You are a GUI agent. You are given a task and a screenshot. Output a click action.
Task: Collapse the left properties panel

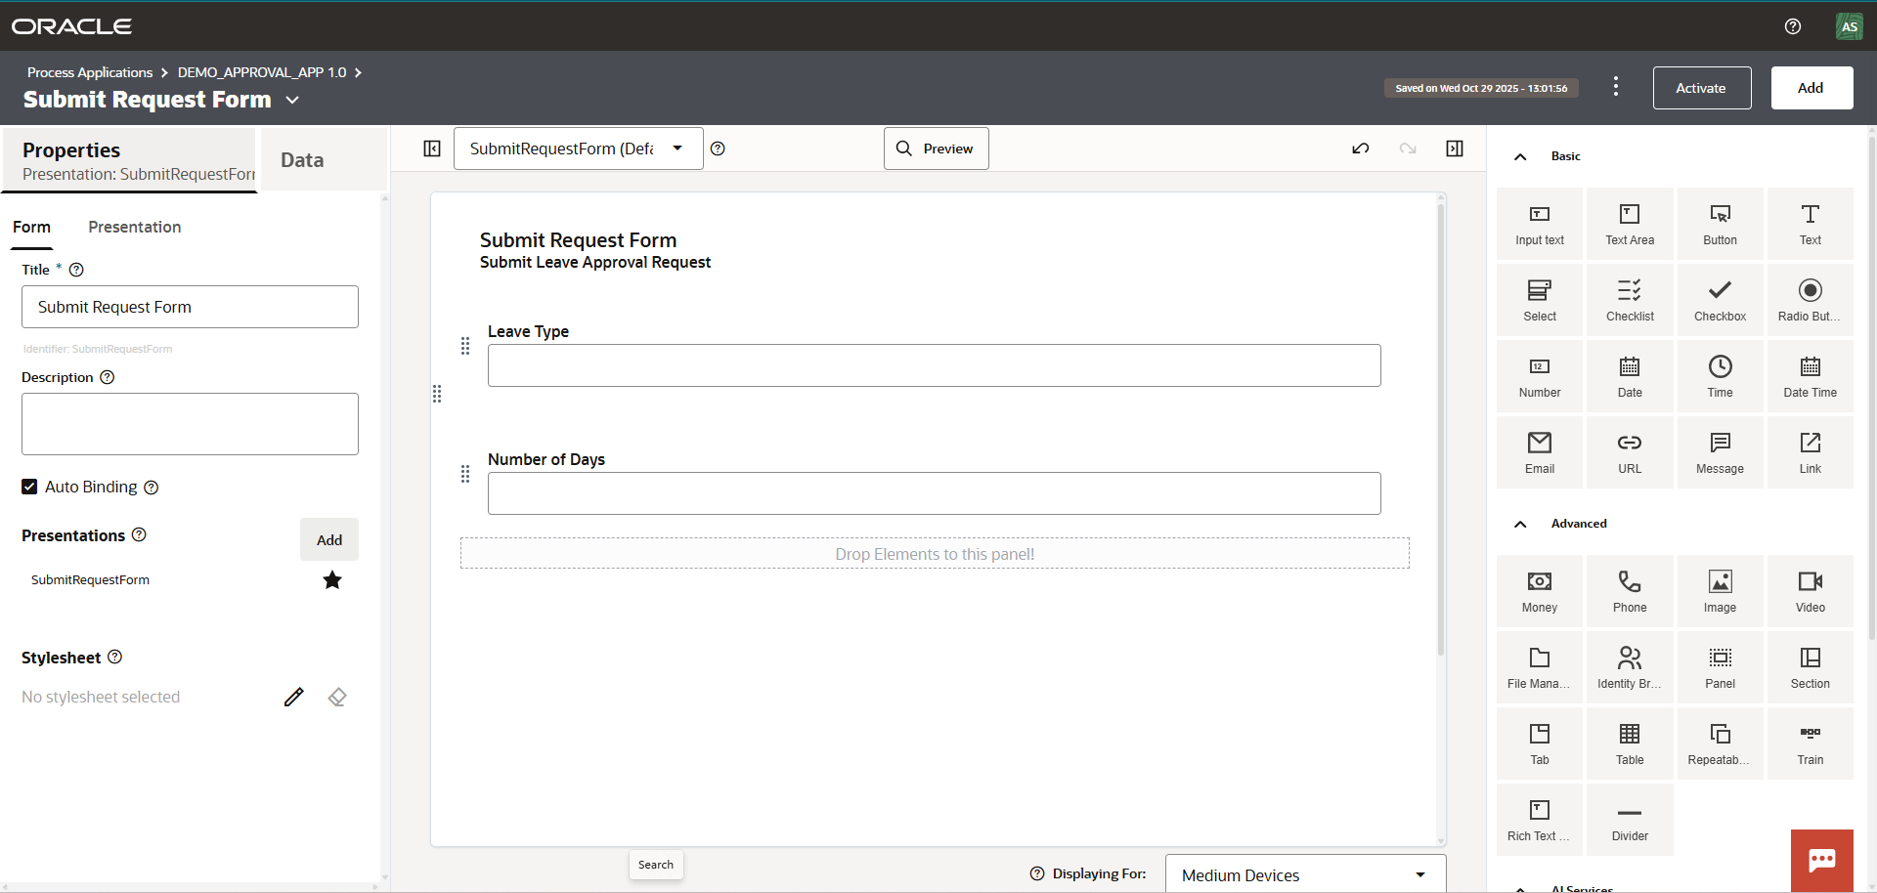pyautogui.click(x=432, y=149)
